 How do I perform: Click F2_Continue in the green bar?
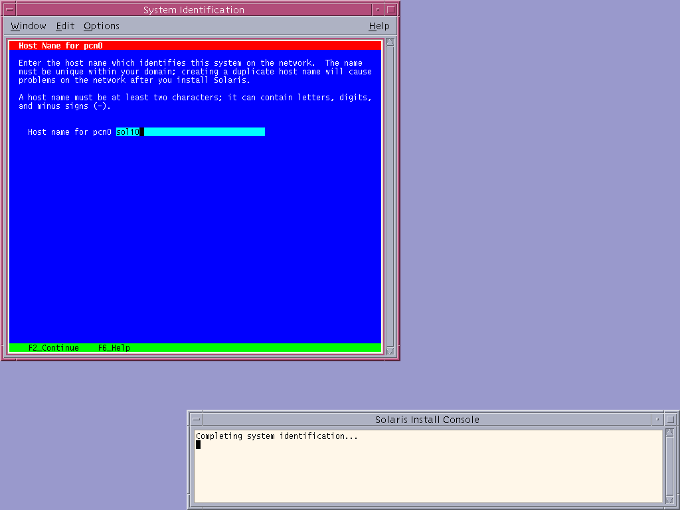54,348
